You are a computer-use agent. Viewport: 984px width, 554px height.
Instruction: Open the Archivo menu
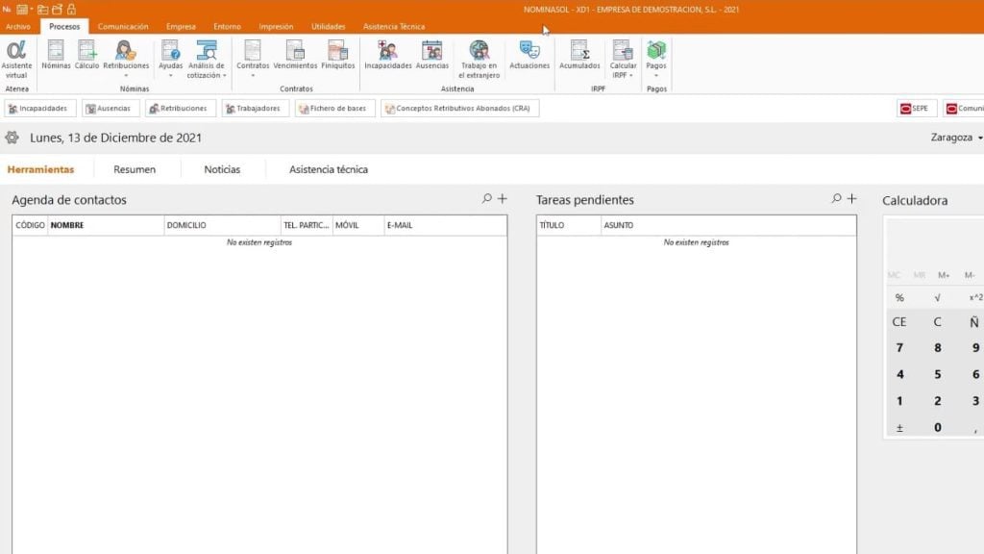(17, 26)
